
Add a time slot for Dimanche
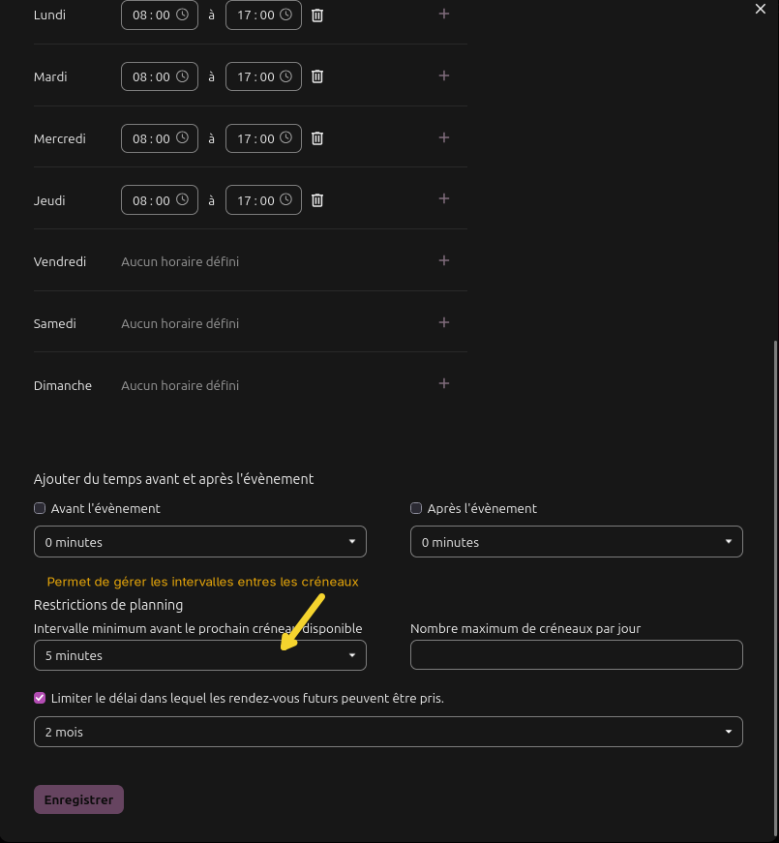tap(443, 384)
